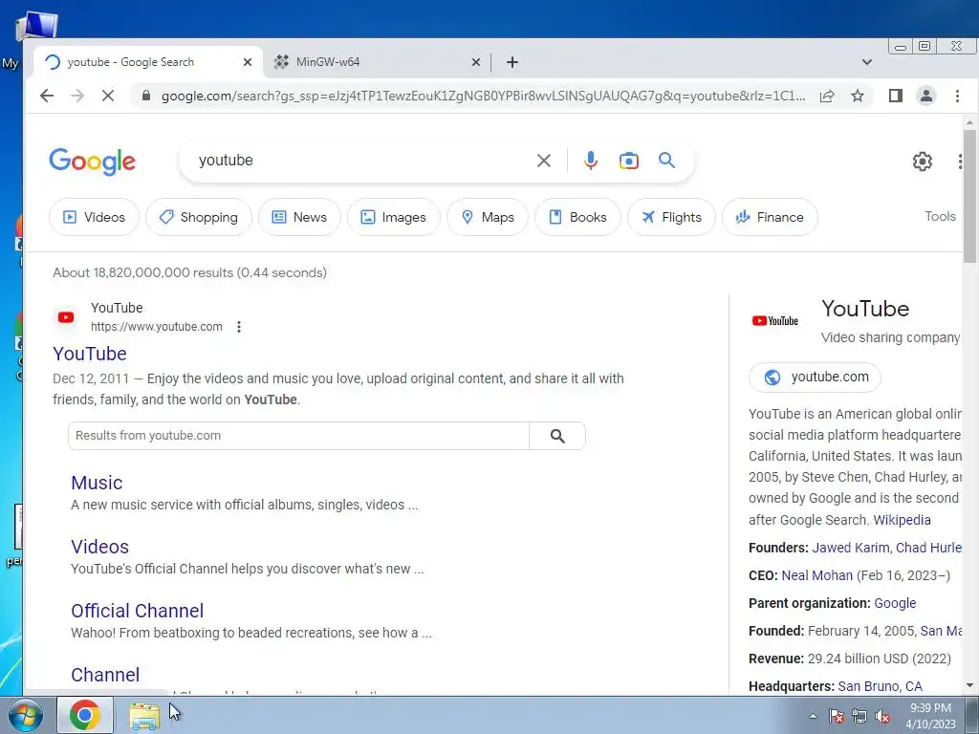The image size is (979, 734).
Task: Click the taskbar clock 9:39 PM
Action: [930, 708]
